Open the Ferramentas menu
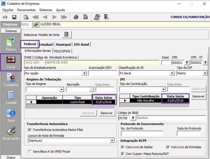Screen dimensions: 210x159 [26, 10]
